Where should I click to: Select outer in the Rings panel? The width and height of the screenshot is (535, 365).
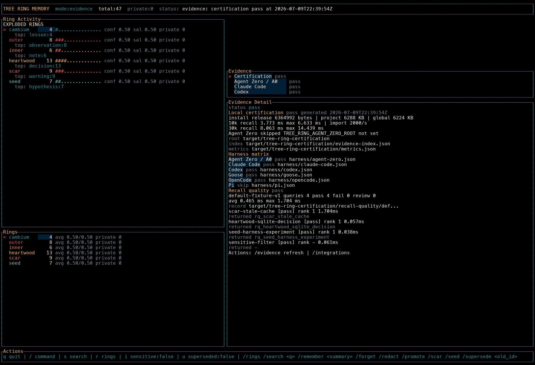pyautogui.click(x=65, y=242)
